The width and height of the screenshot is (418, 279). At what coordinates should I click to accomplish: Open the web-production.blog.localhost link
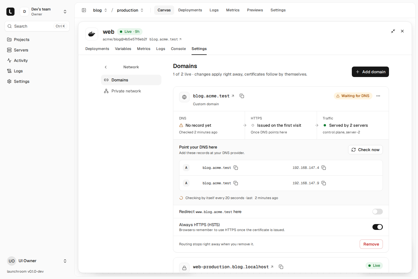pyautogui.click(x=233, y=267)
